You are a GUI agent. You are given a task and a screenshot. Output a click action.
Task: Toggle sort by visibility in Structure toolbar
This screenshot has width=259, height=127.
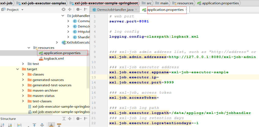pyautogui.click(x=10, y=125)
